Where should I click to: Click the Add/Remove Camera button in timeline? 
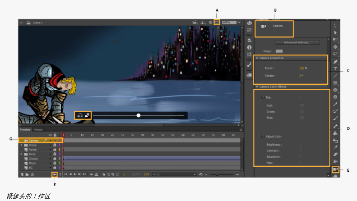(x=55, y=174)
